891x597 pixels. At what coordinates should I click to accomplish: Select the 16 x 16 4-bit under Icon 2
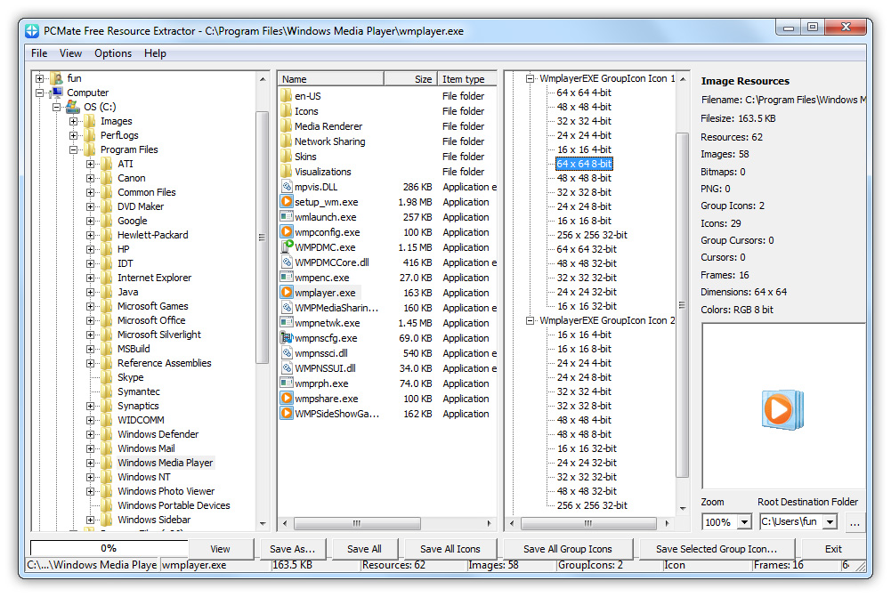tap(584, 335)
